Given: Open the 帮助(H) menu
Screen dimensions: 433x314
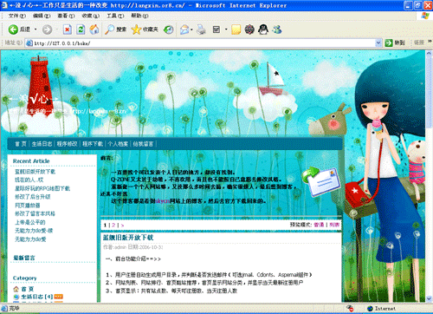Looking at the screenshot, I should pos(139,16).
